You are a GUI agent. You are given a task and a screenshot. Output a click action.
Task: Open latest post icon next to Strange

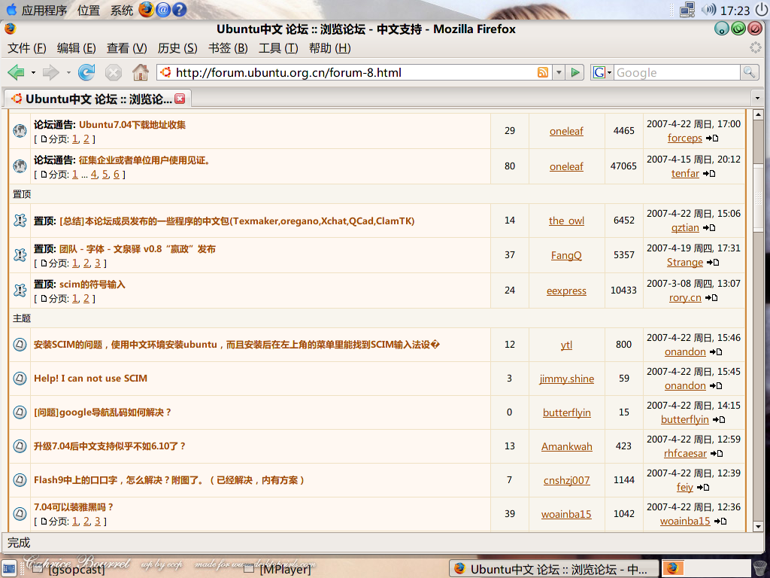point(713,263)
